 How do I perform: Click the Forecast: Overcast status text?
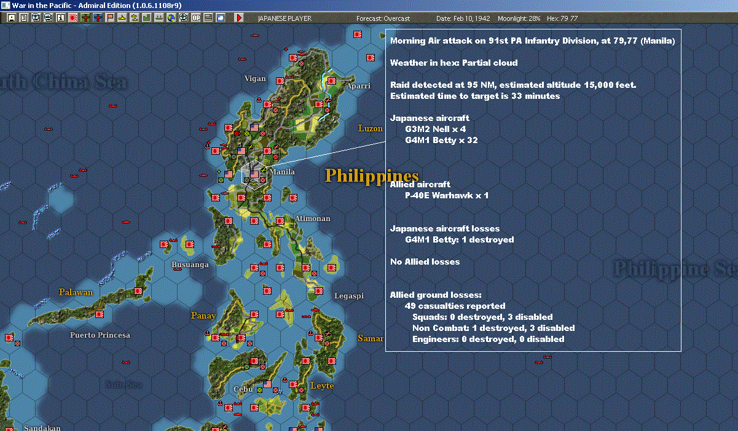(383, 18)
